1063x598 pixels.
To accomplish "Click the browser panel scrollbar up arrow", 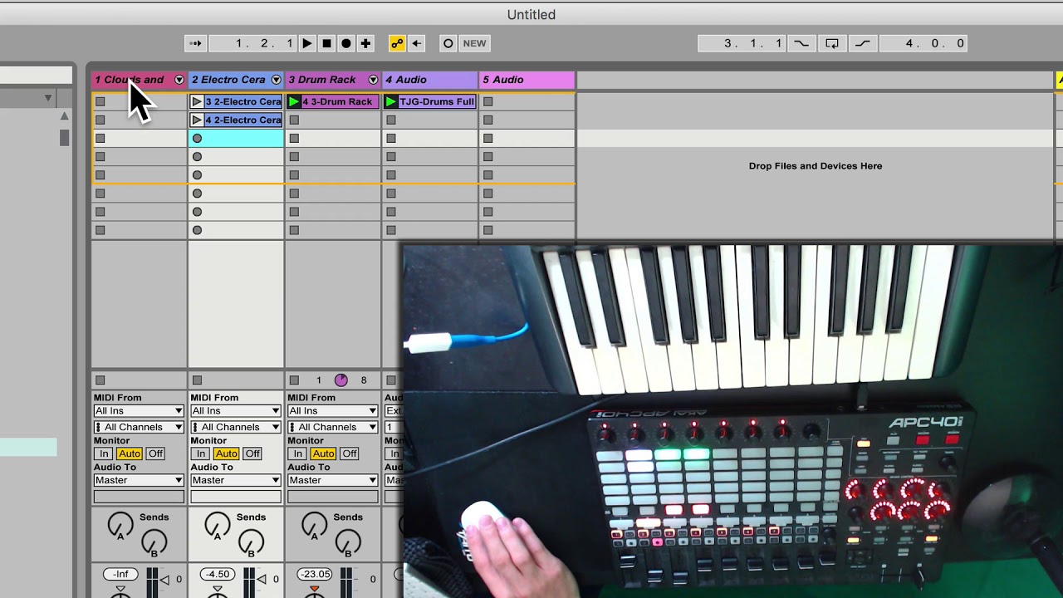I will tap(64, 115).
